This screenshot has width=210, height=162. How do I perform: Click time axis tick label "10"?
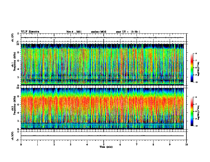186,145
